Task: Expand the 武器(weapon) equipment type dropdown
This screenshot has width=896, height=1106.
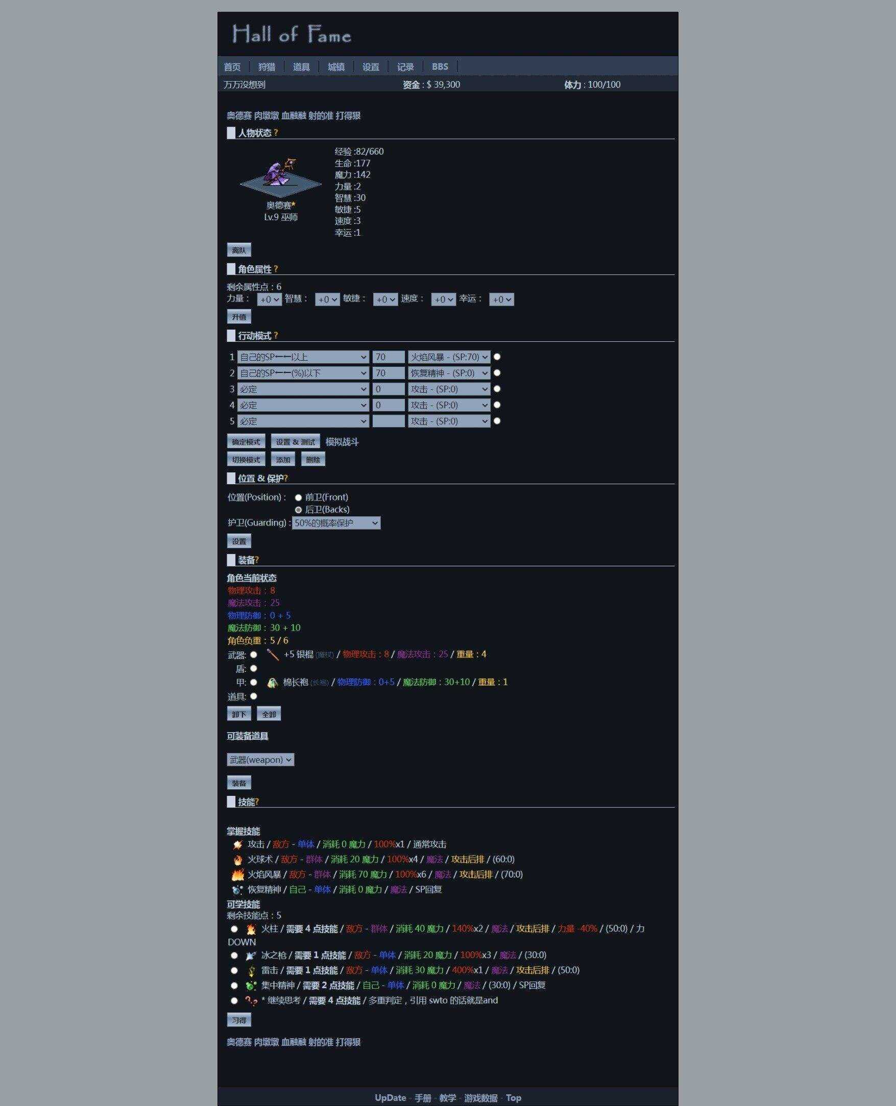Action: coord(260,760)
